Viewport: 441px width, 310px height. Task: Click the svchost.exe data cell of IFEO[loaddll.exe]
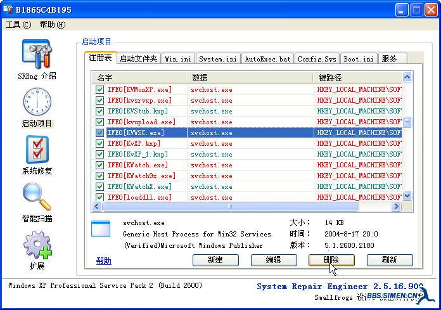pyautogui.click(x=212, y=198)
